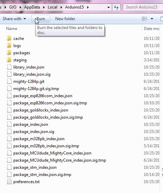Click the logs folder icon
The height and width of the screenshot is (193, 163).
click(9, 46)
